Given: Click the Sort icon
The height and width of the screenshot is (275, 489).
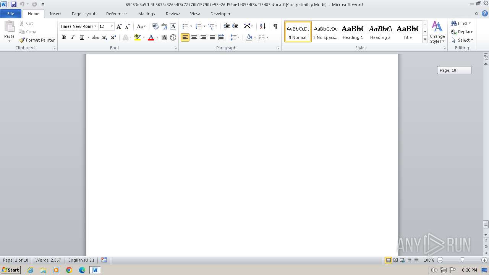Looking at the screenshot, I should coord(262,26).
